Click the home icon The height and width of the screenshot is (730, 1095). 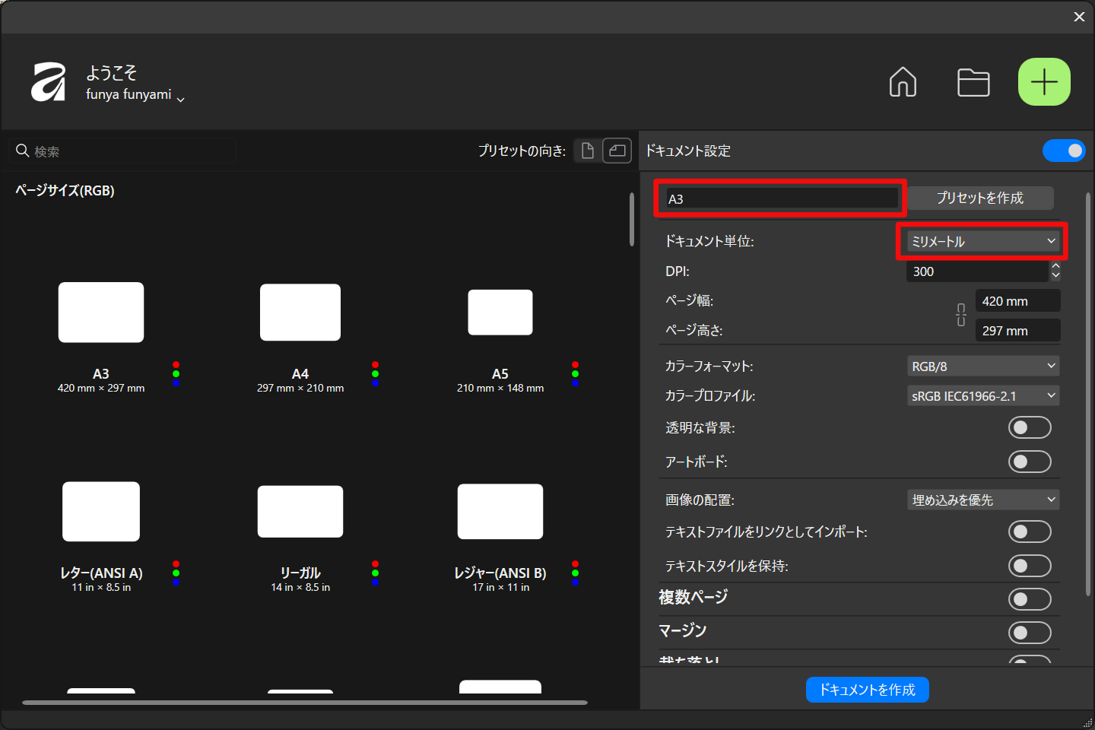click(903, 82)
